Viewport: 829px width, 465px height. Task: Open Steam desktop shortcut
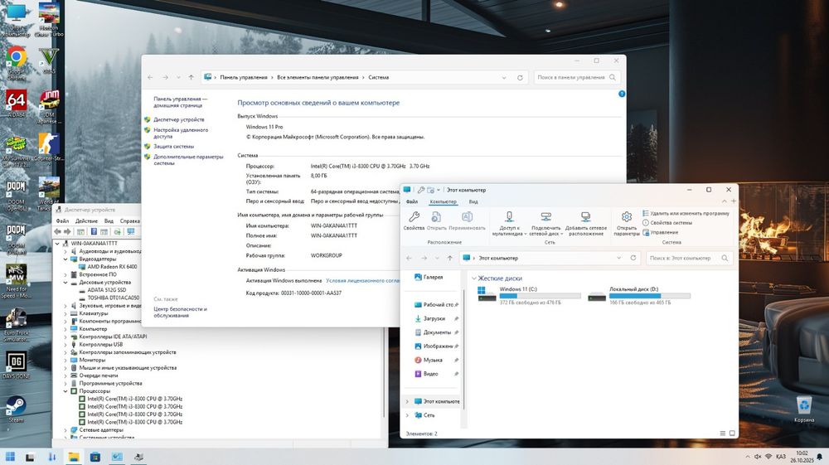click(16, 407)
